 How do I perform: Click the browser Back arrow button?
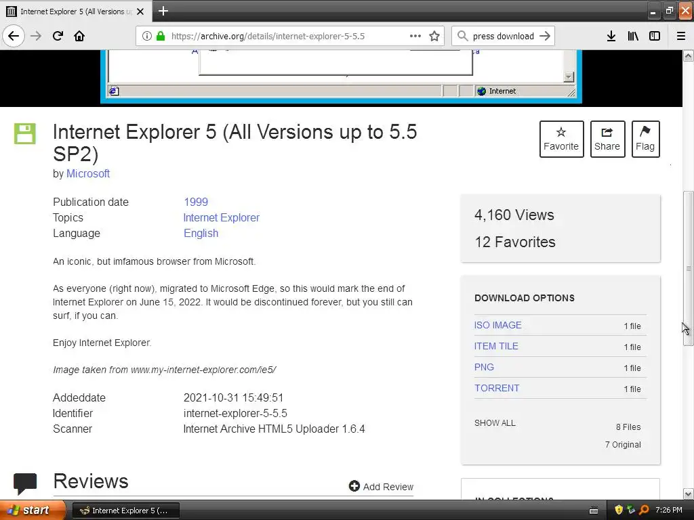tap(14, 37)
